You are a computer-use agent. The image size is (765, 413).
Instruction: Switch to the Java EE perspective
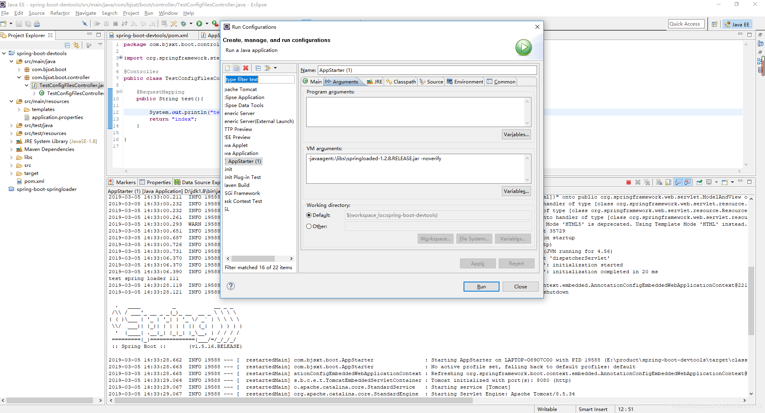pos(737,24)
